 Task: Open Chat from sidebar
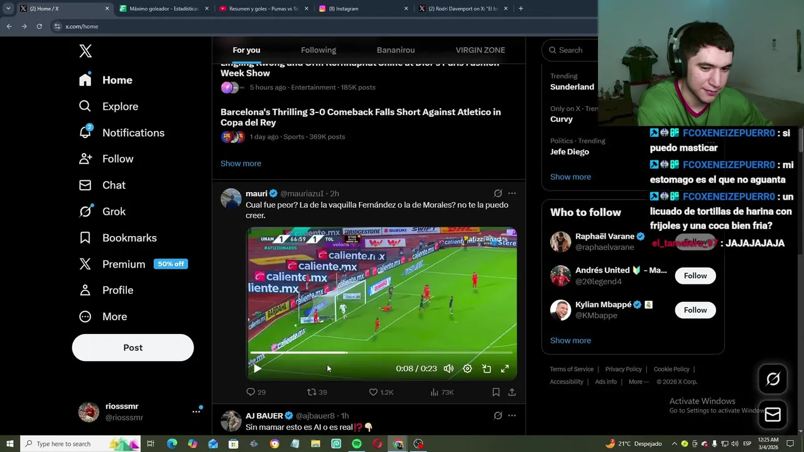(102, 185)
